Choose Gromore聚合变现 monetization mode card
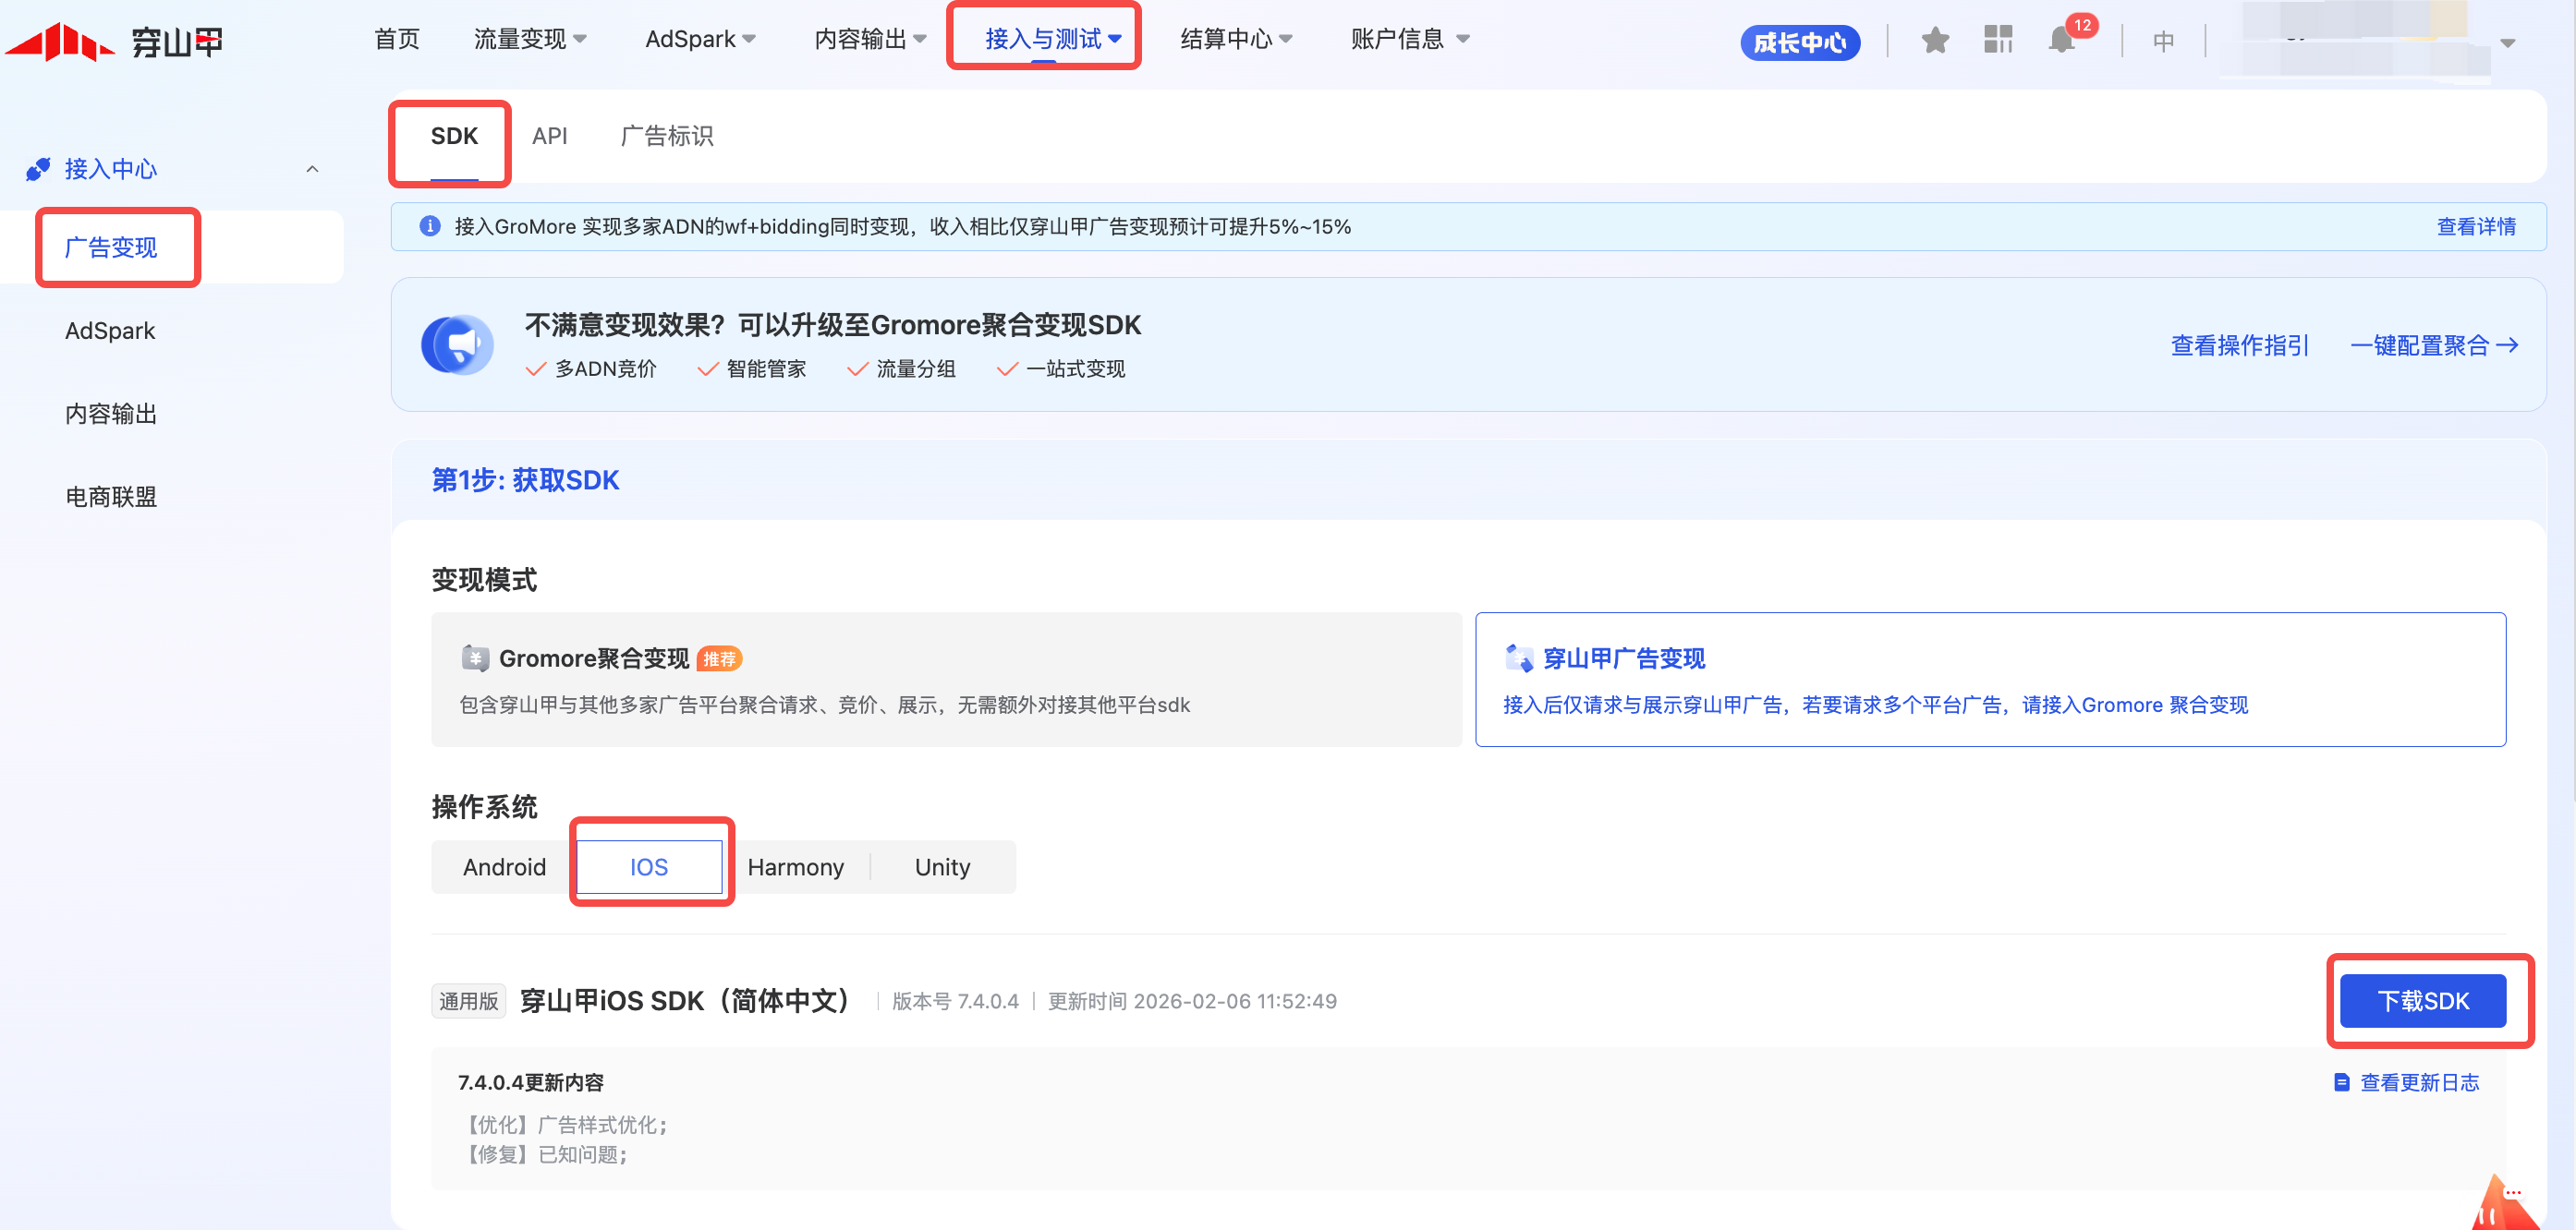 click(x=945, y=680)
